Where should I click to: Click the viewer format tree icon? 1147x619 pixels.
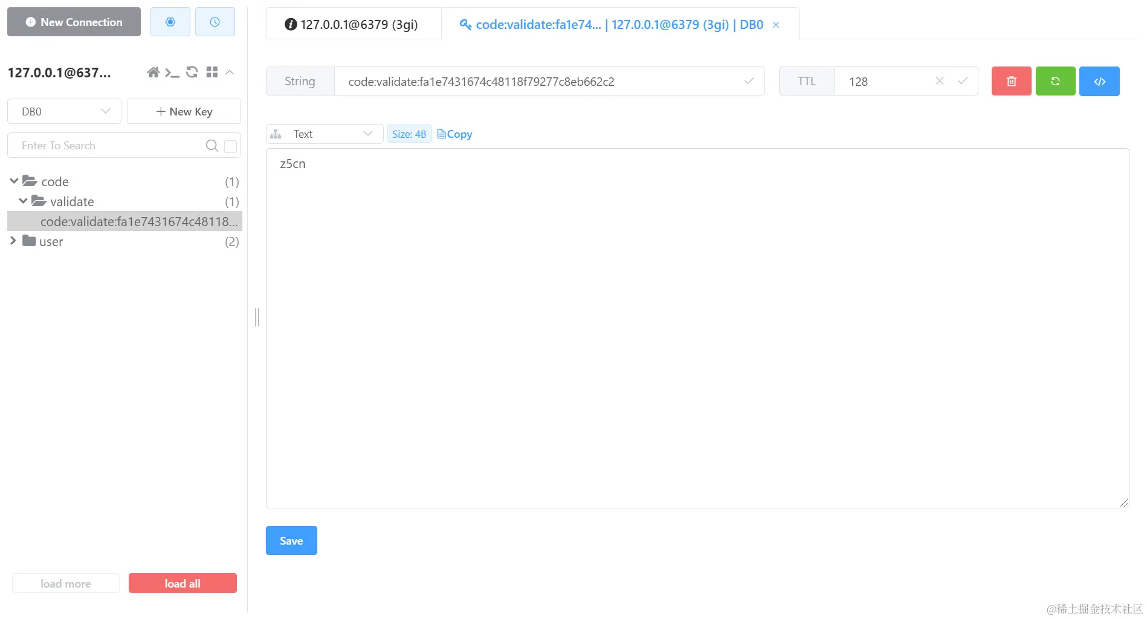click(276, 134)
